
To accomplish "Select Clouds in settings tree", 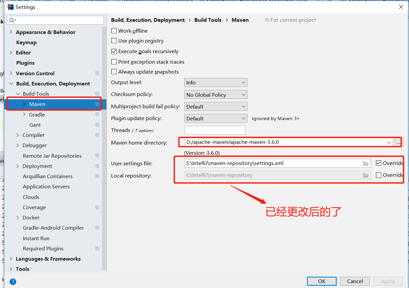I will tap(31, 197).
